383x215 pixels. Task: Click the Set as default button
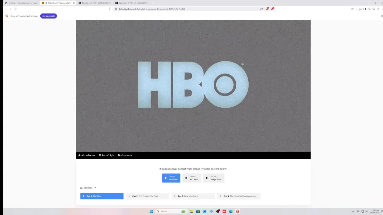48,16
